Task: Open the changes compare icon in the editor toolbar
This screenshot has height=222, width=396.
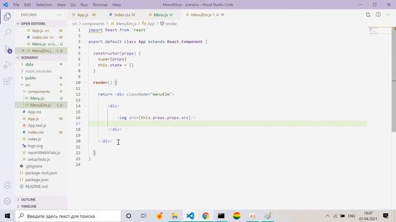Action: click(368, 15)
